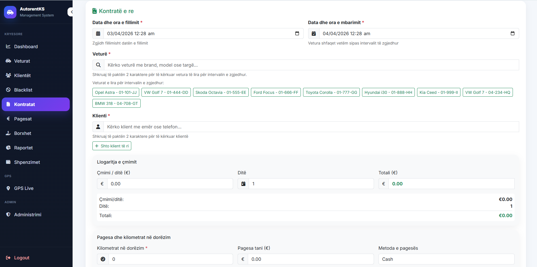
Task: Click the Shpenzimet wallet icon
Action: click(8, 162)
